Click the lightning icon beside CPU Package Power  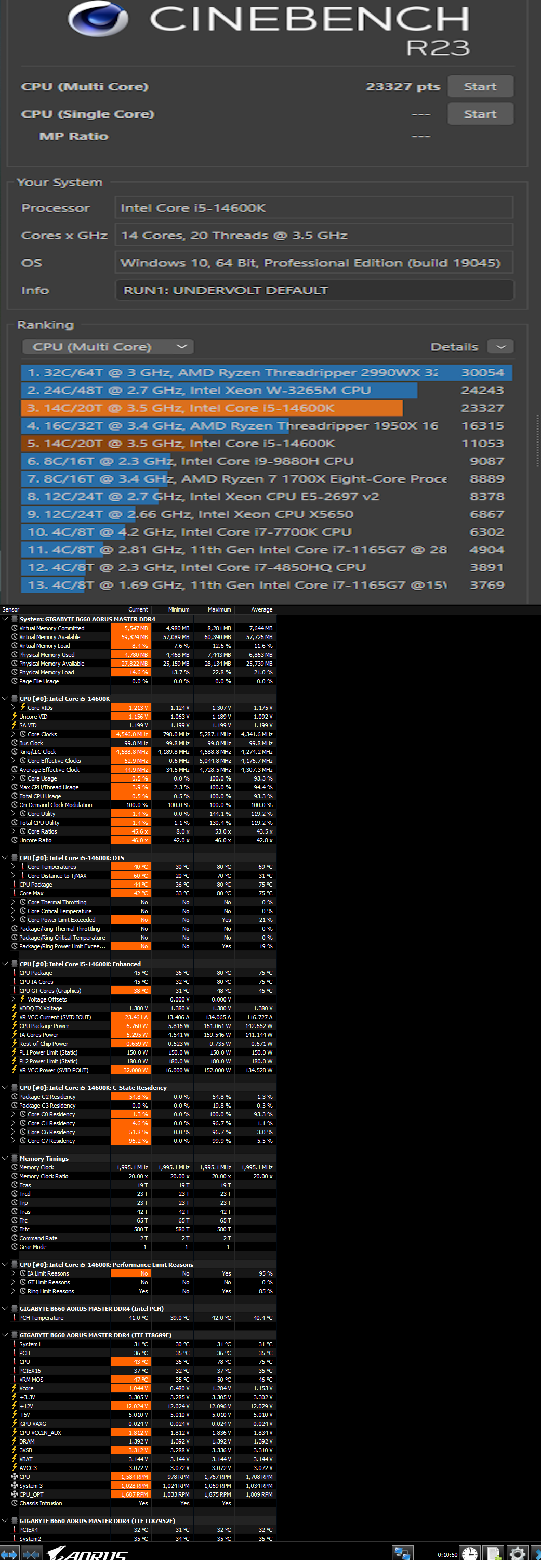pos(15,1026)
